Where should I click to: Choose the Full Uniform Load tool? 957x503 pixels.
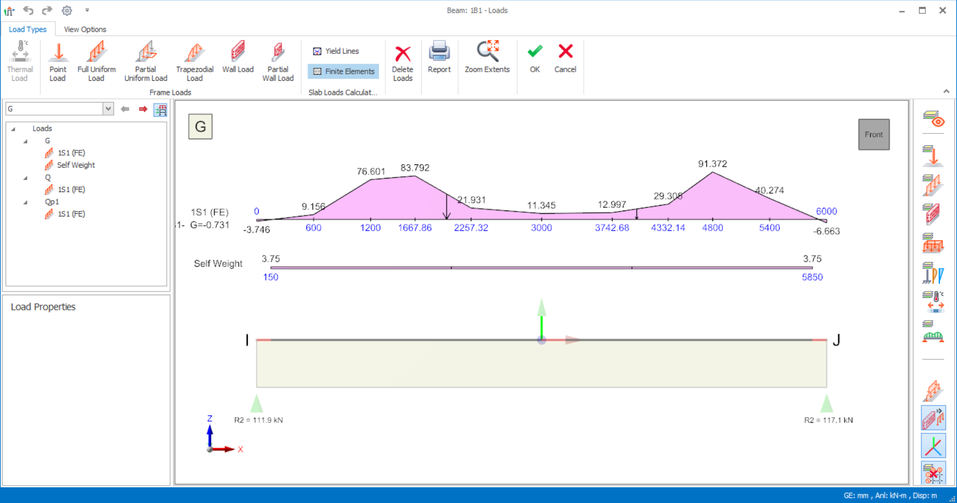[x=96, y=61]
